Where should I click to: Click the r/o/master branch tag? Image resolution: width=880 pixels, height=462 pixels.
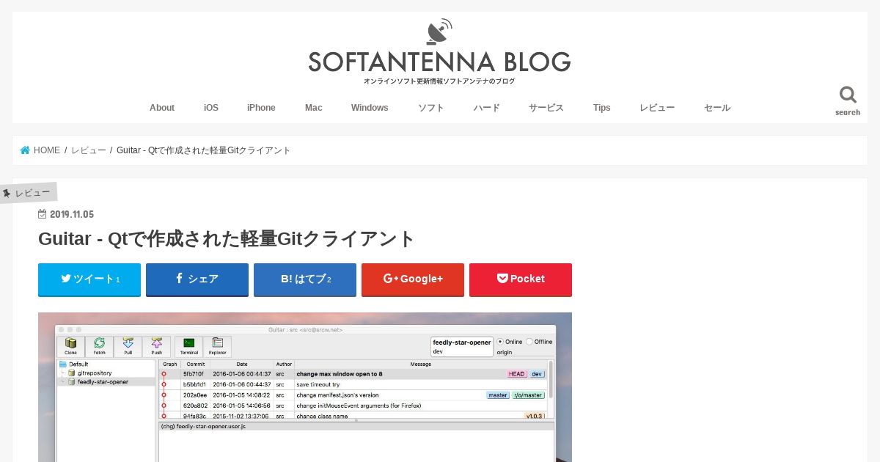[528, 395]
